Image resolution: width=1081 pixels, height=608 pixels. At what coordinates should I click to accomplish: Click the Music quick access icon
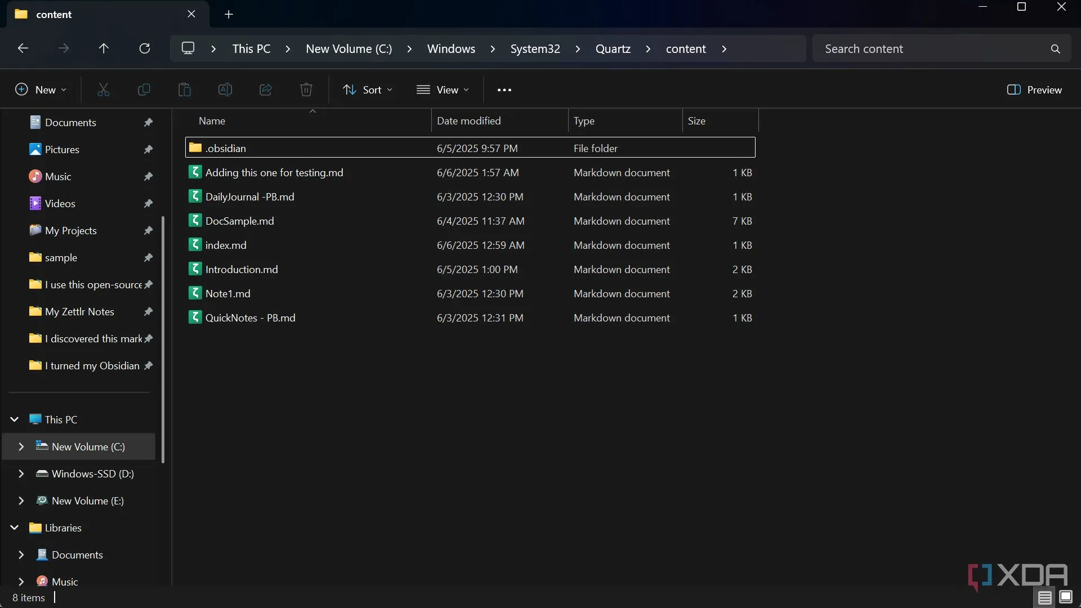(35, 176)
